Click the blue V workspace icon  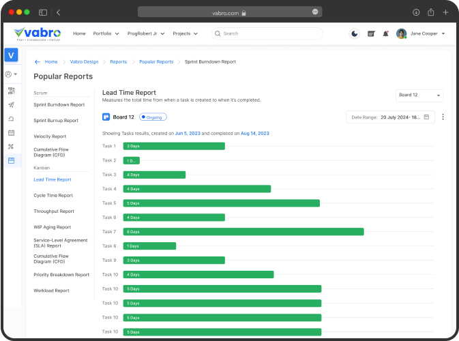(11, 55)
